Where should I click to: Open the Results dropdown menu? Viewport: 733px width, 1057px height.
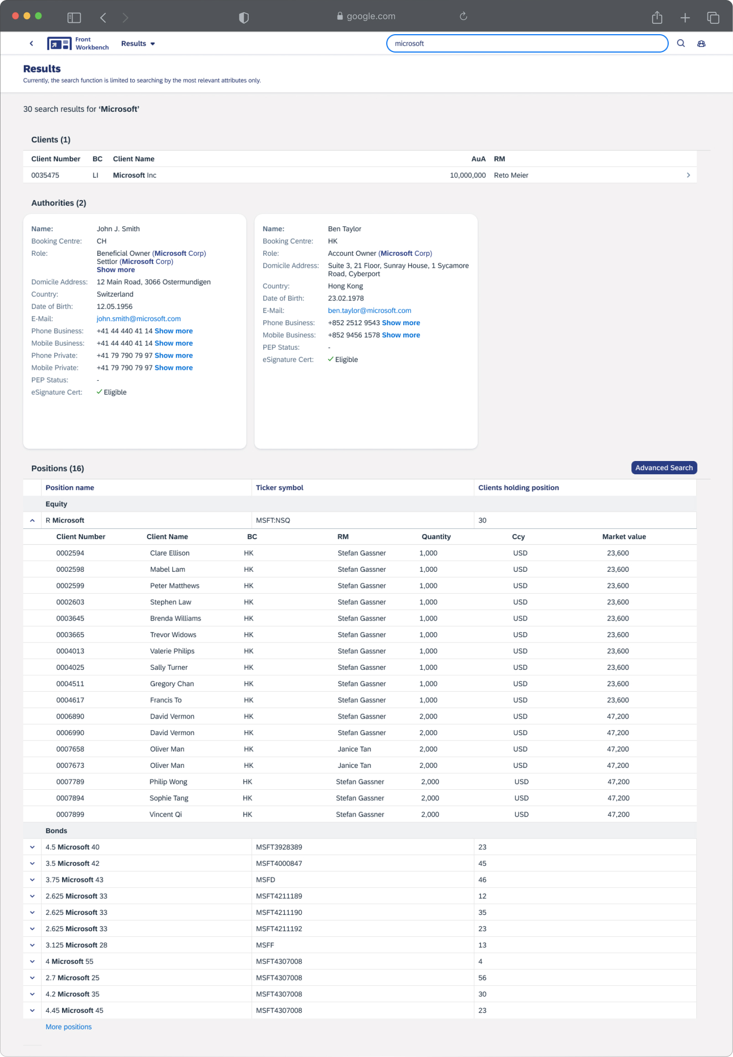pos(138,44)
